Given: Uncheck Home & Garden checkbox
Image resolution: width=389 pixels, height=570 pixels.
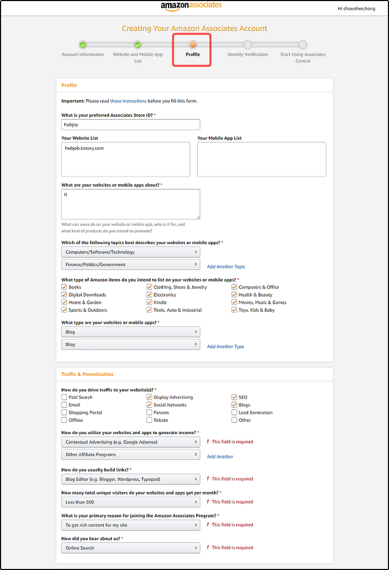Looking at the screenshot, I should click(x=64, y=302).
